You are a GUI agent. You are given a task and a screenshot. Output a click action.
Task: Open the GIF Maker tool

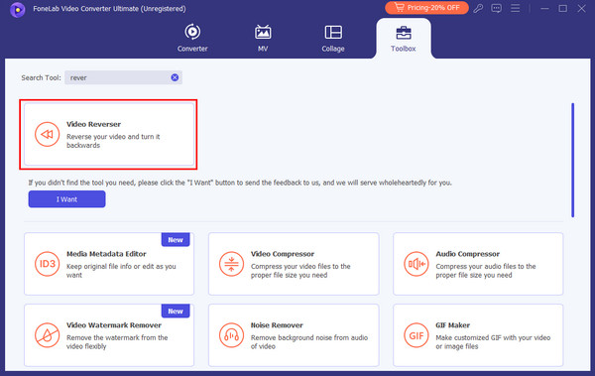point(478,335)
